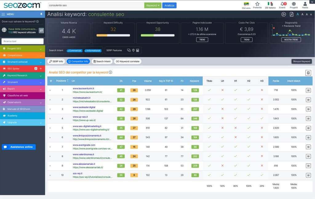
Task: Click the Progetti globe icon
Action: 294,4
